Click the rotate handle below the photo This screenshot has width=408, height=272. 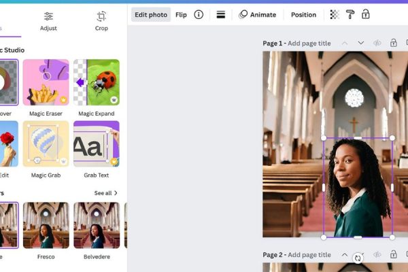pos(358,258)
